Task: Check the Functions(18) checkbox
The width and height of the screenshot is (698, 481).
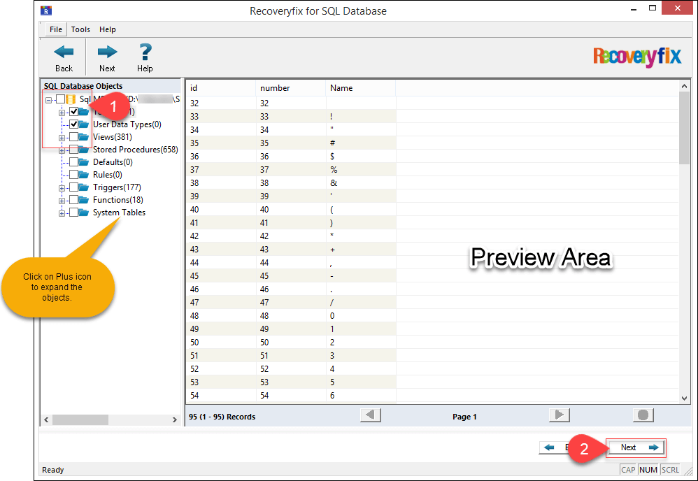Action: pyautogui.click(x=74, y=200)
